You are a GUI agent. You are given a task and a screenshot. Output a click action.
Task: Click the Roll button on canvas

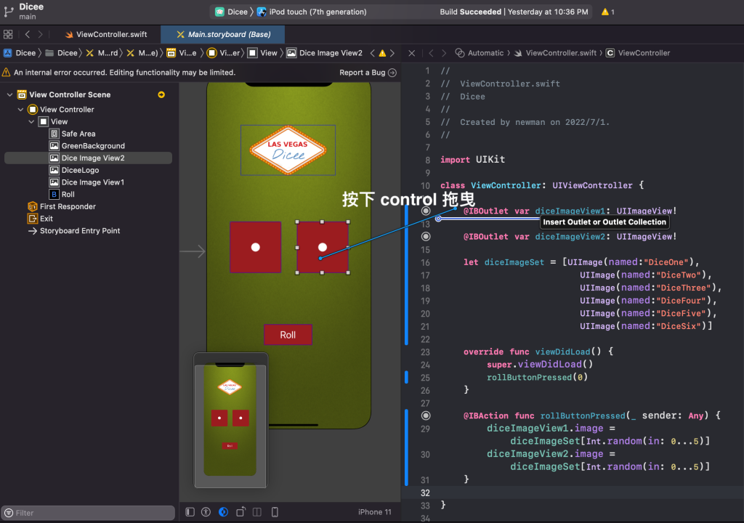click(x=288, y=335)
